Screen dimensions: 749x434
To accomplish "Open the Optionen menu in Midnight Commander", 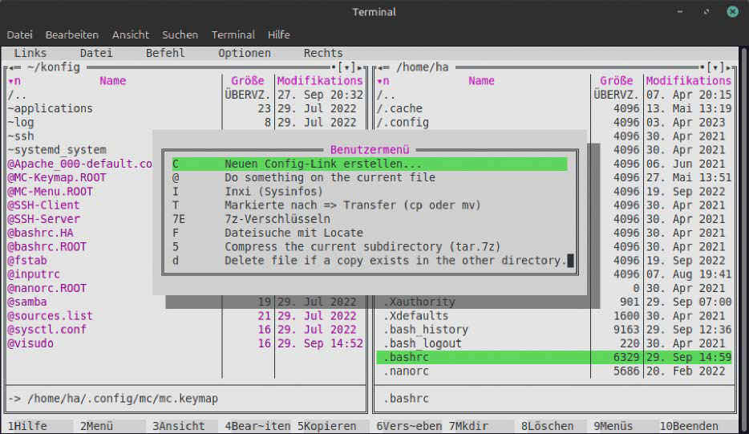I will 245,53.
